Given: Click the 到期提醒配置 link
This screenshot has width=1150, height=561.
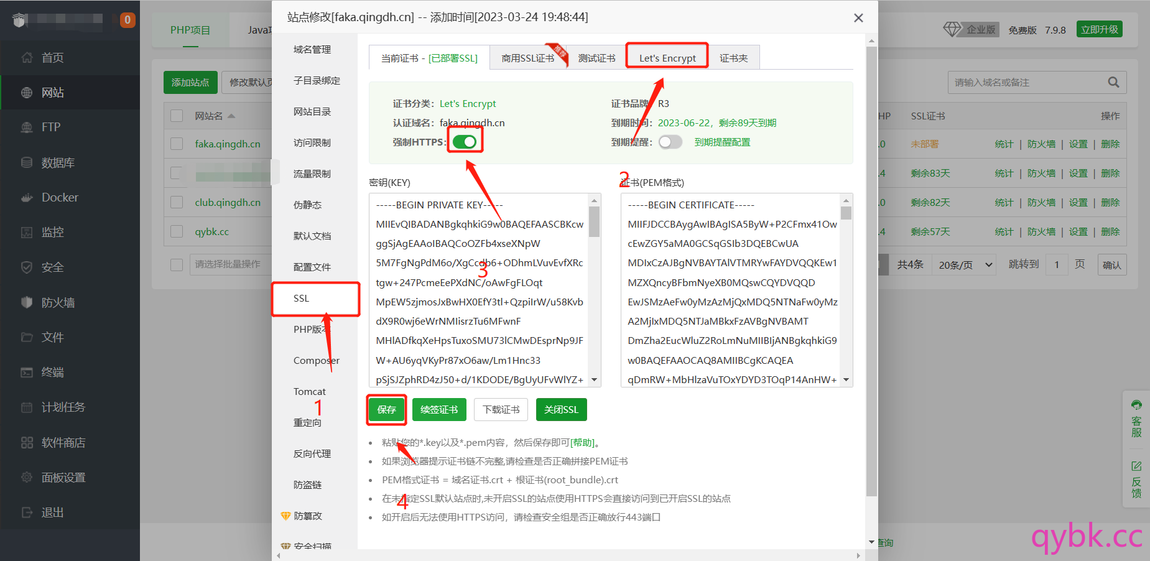Looking at the screenshot, I should click(x=722, y=142).
